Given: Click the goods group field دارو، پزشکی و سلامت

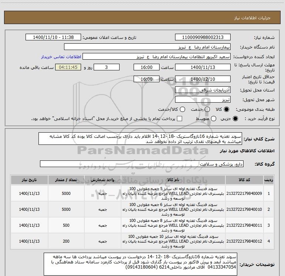Looking at the screenshot, I should coord(142,164).
